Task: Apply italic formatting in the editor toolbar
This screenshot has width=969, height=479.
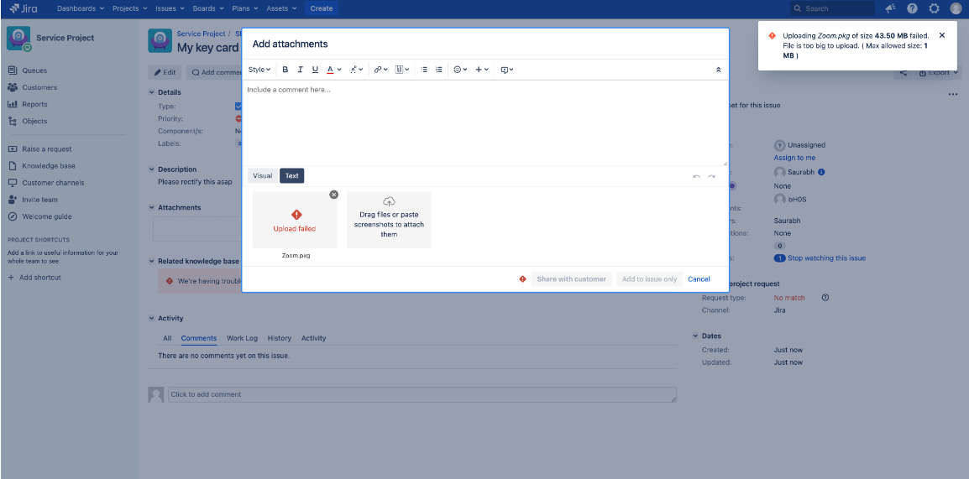Action: tap(300, 70)
